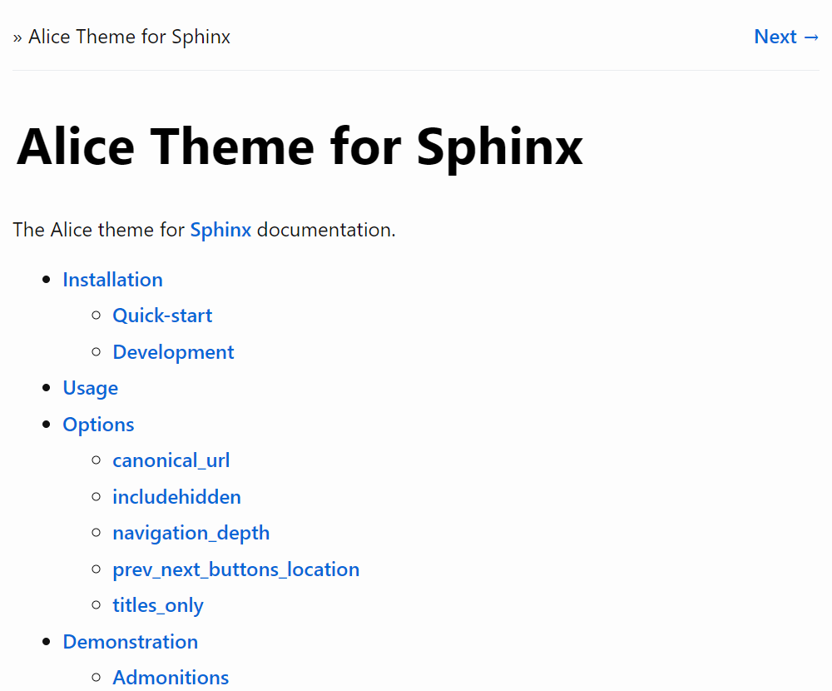The width and height of the screenshot is (832, 691).
Task: View the includehidden option
Action: pyautogui.click(x=176, y=497)
